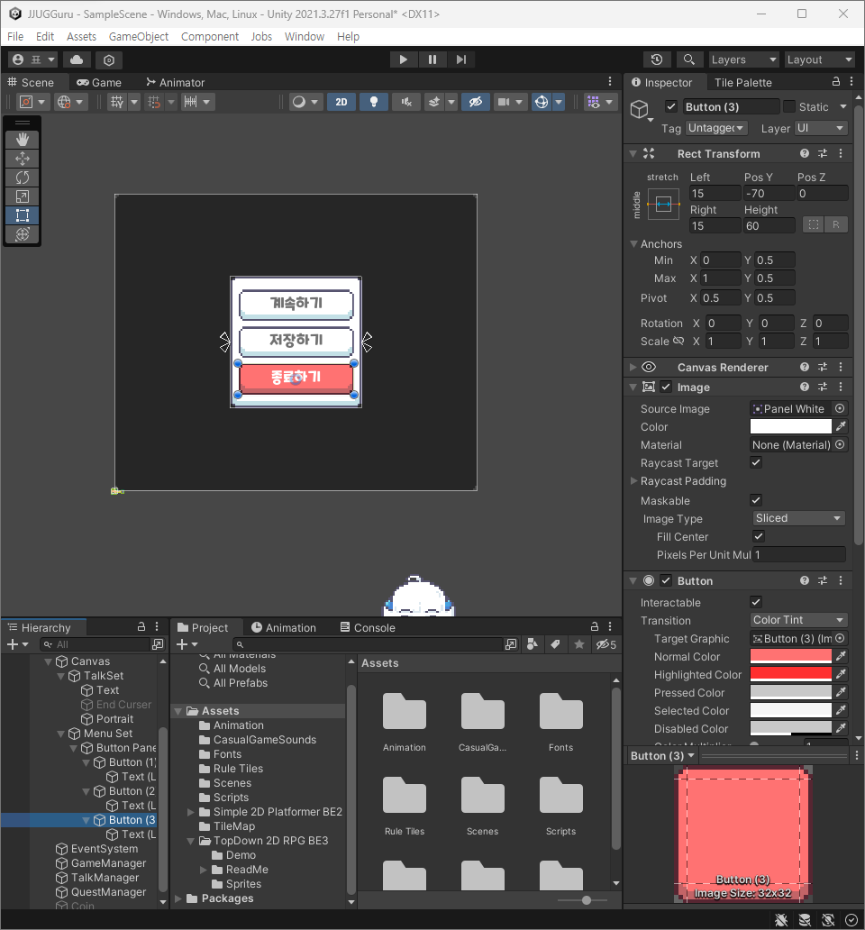Select the Rotate tool
Image resolution: width=865 pixels, height=930 pixels.
point(22,177)
